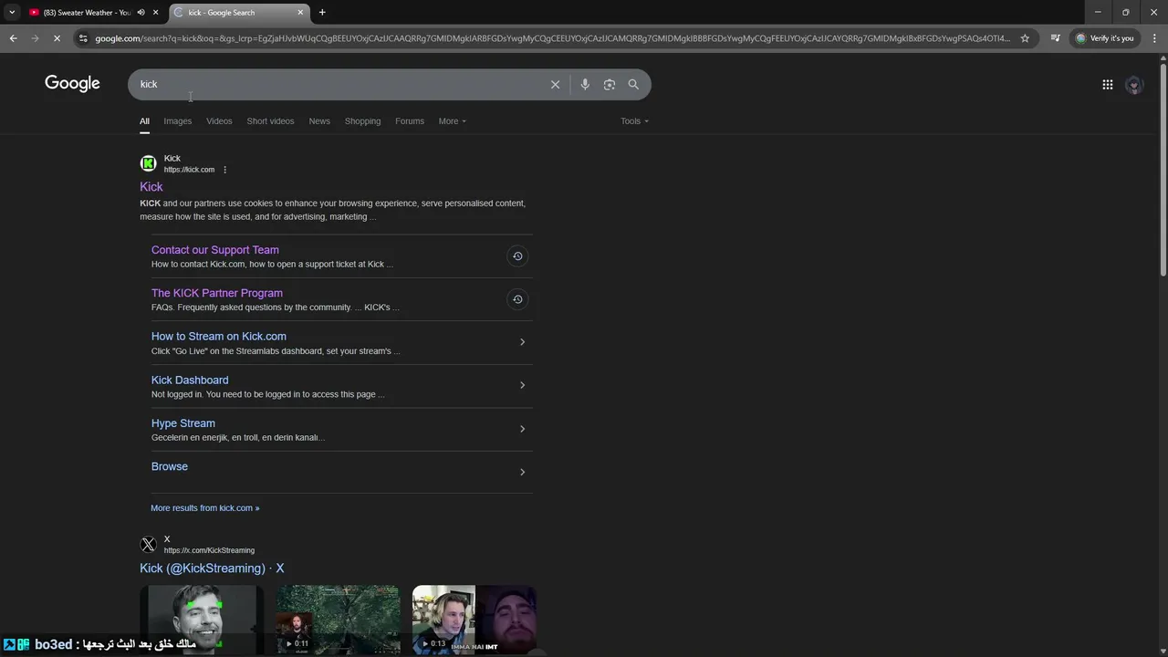This screenshot has width=1168, height=657.
Task: Open first X post thumbnail with smiling man
Action: [x=202, y=620]
